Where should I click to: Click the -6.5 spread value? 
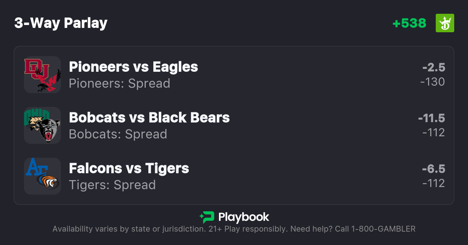pos(434,169)
